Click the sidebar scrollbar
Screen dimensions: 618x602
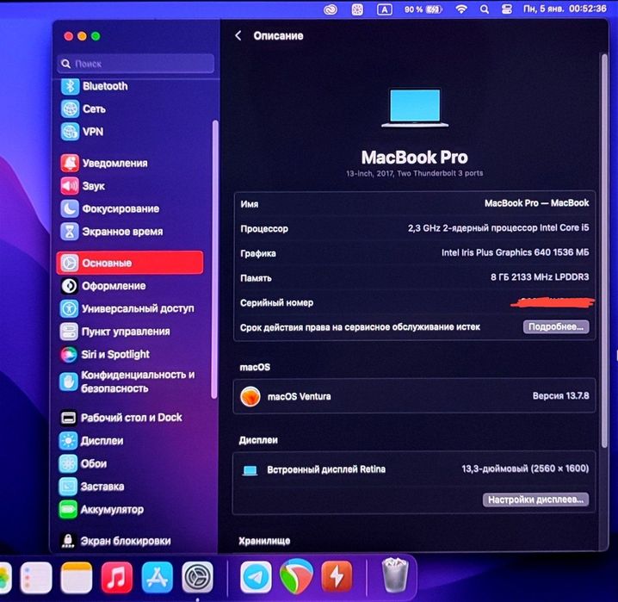point(215,259)
